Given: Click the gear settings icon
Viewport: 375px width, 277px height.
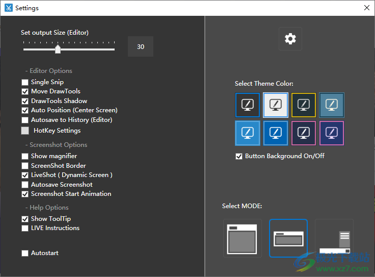Looking at the screenshot, I should [290, 39].
